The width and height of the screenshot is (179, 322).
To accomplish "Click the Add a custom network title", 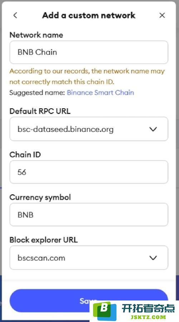I will click(x=89, y=15).
